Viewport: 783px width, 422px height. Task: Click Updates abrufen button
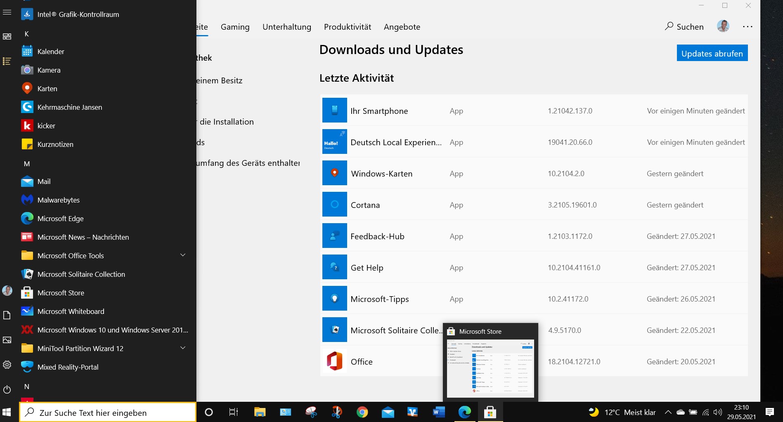click(712, 53)
